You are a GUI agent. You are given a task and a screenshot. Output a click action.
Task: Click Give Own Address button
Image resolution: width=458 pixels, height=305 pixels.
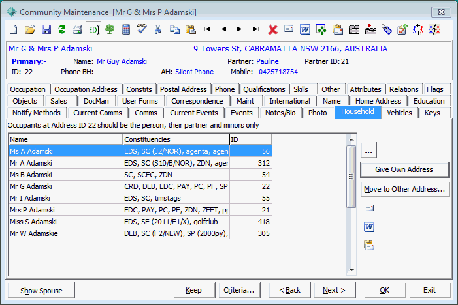tap(404, 169)
